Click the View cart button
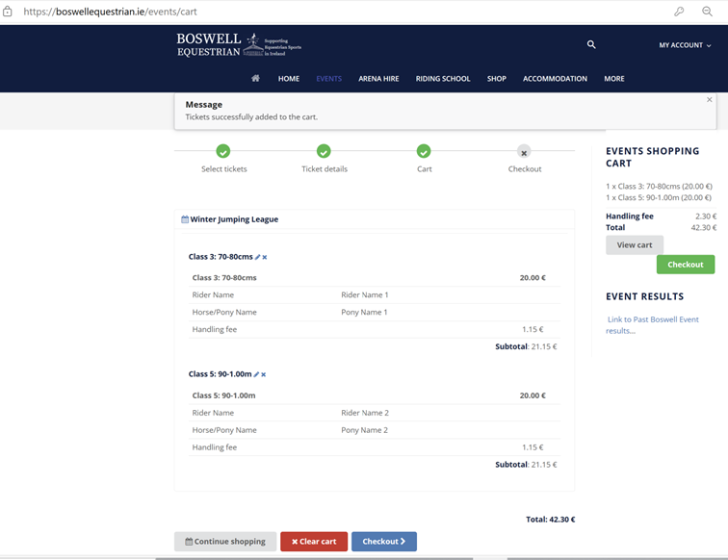The image size is (728, 560). click(x=635, y=245)
